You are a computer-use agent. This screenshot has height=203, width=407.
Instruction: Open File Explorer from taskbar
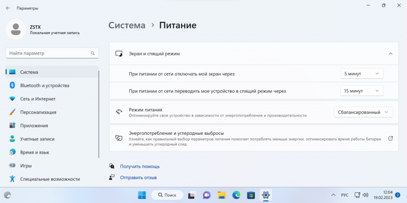[221, 195]
